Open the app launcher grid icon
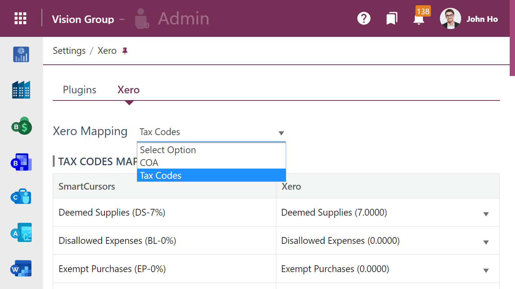The image size is (515, 289). pyautogui.click(x=20, y=18)
